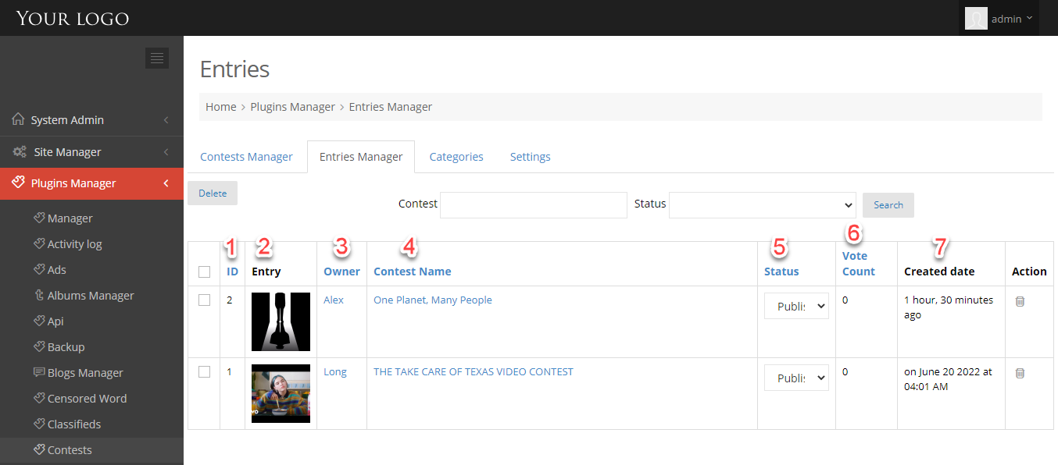1058x465 pixels.
Task: Open status dropdown for Texas Video entry
Action: tap(796, 378)
